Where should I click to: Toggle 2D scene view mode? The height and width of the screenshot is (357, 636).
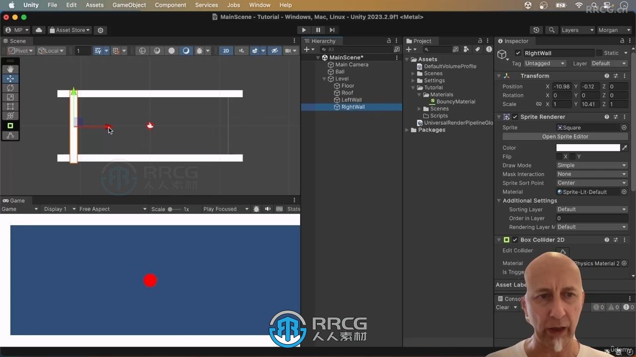[226, 51]
